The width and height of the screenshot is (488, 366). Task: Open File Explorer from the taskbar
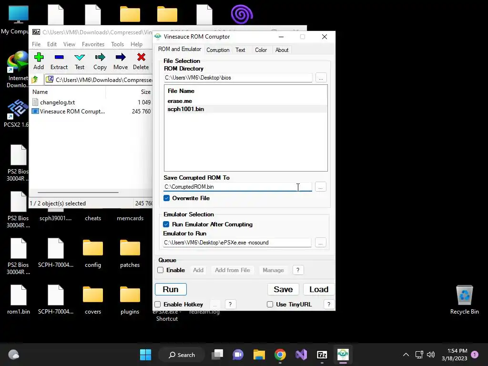pyautogui.click(x=259, y=355)
